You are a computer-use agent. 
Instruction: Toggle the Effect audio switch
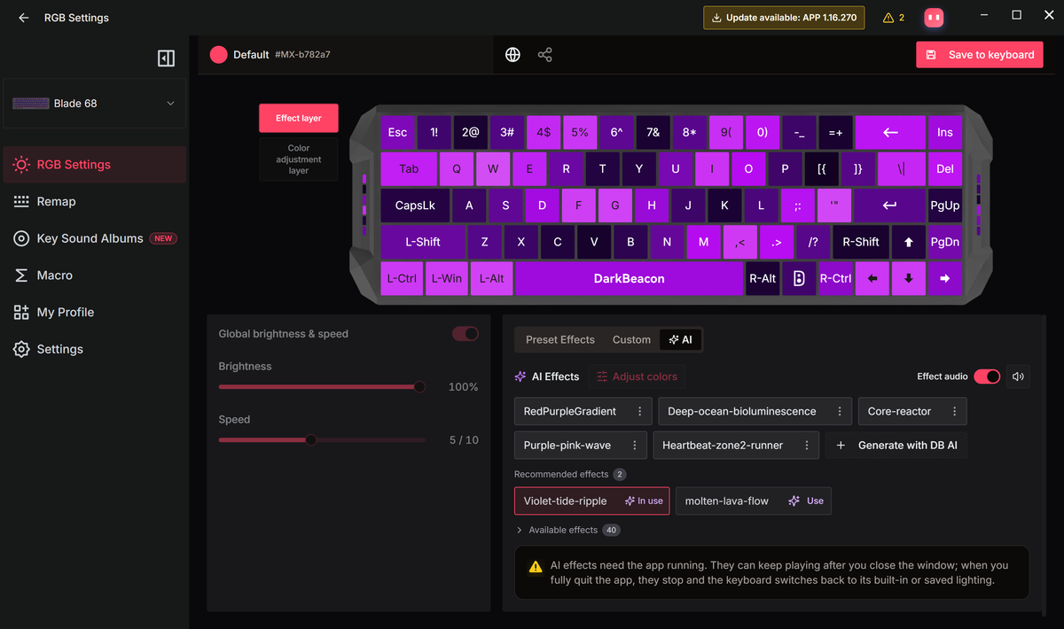(987, 377)
